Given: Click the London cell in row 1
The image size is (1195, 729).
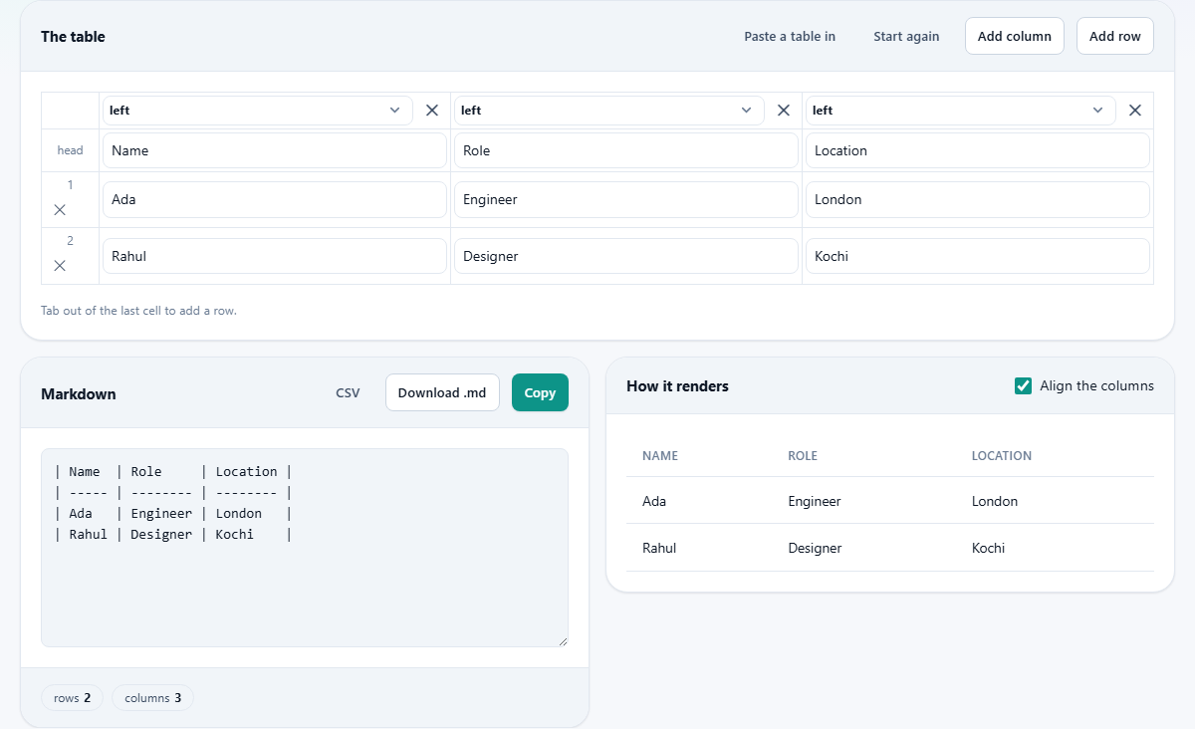Looking at the screenshot, I should [978, 199].
